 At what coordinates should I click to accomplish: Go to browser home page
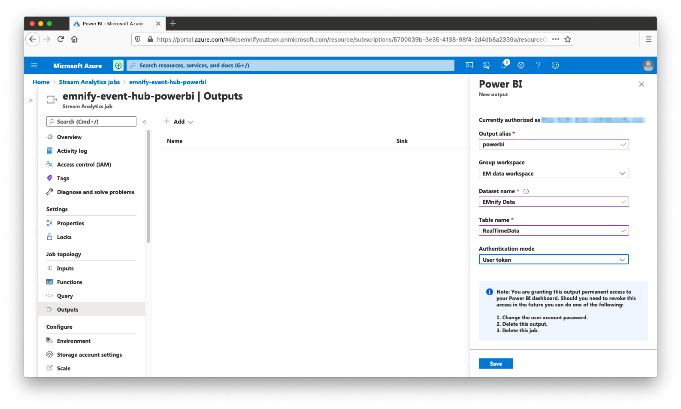[74, 39]
